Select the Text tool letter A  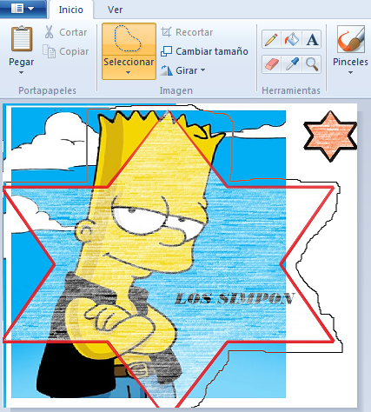[312, 39]
